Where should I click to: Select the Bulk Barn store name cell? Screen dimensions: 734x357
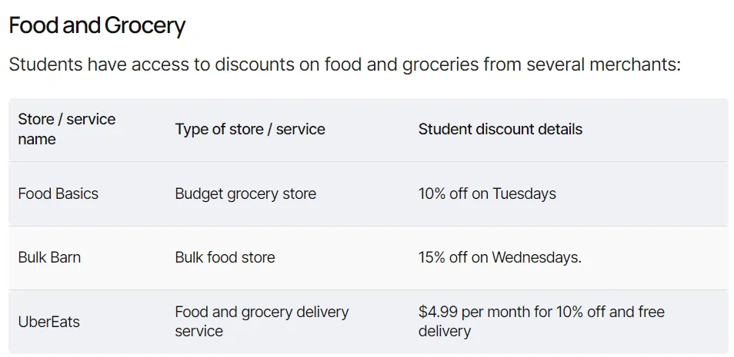[x=49, y=257]
